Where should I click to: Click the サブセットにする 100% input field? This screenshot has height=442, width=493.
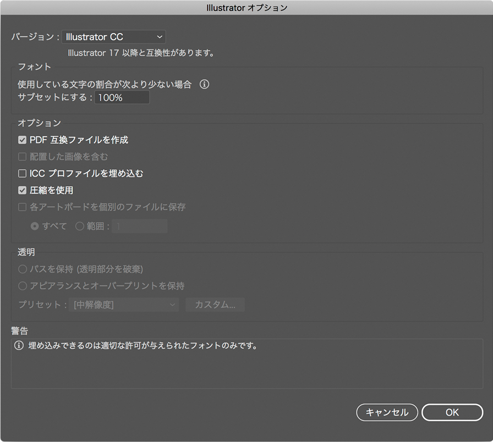click(x=122, y=98)
